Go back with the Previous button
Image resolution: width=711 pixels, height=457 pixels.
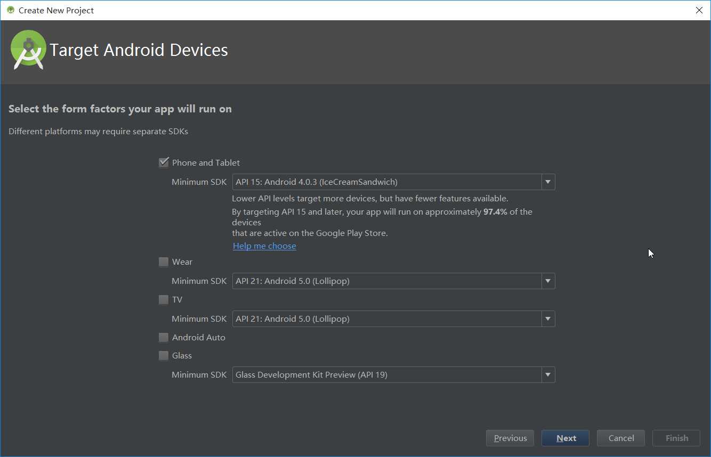[x=510, y=438]
